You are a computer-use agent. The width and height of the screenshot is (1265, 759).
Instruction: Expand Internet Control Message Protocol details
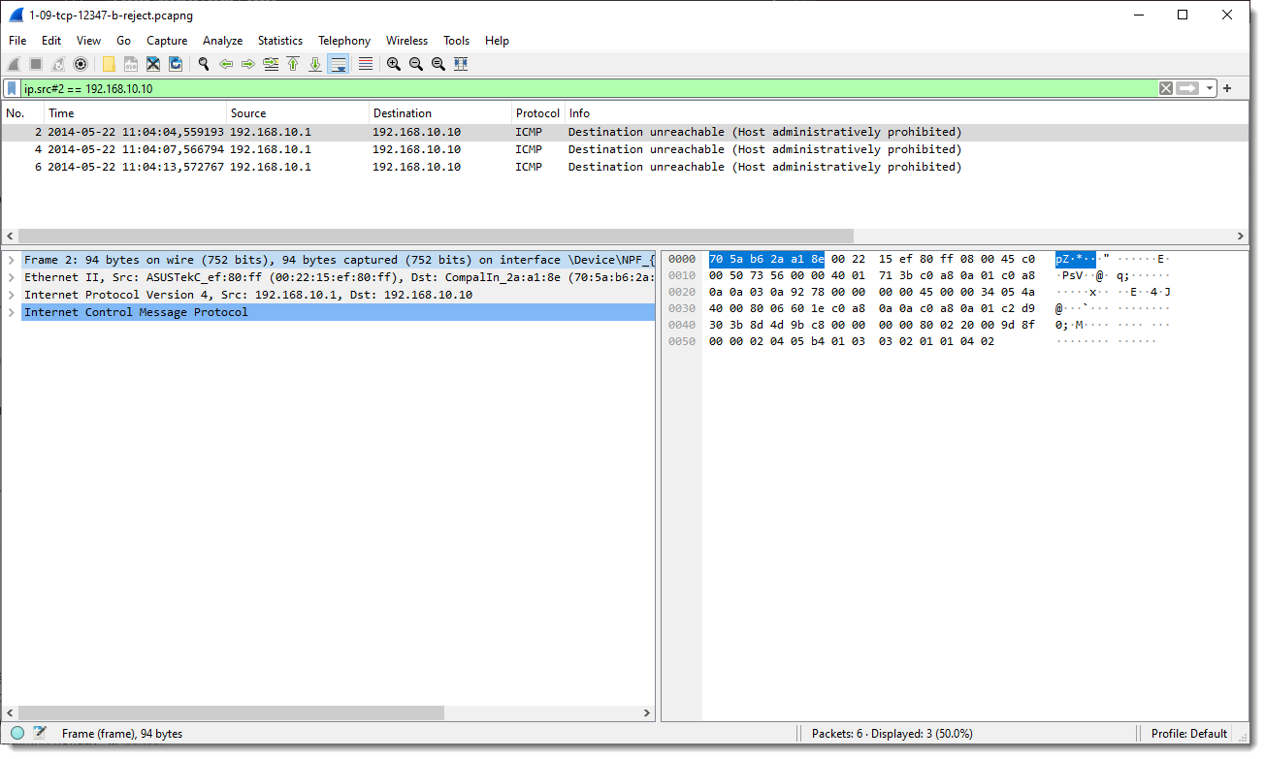pyautogui.click(x=12, y=312)
